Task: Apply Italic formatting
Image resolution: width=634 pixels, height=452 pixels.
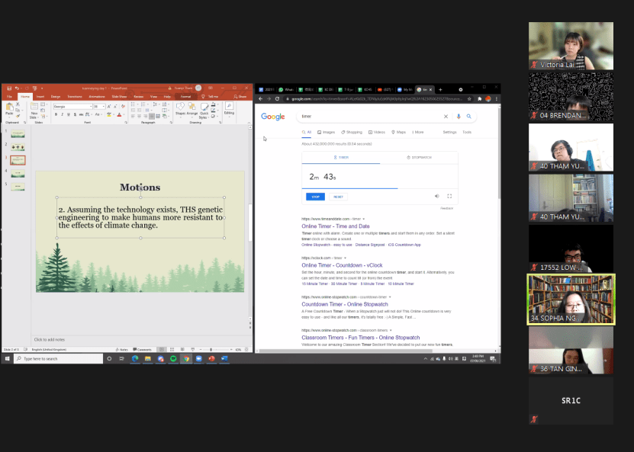Action: [62, 115]
